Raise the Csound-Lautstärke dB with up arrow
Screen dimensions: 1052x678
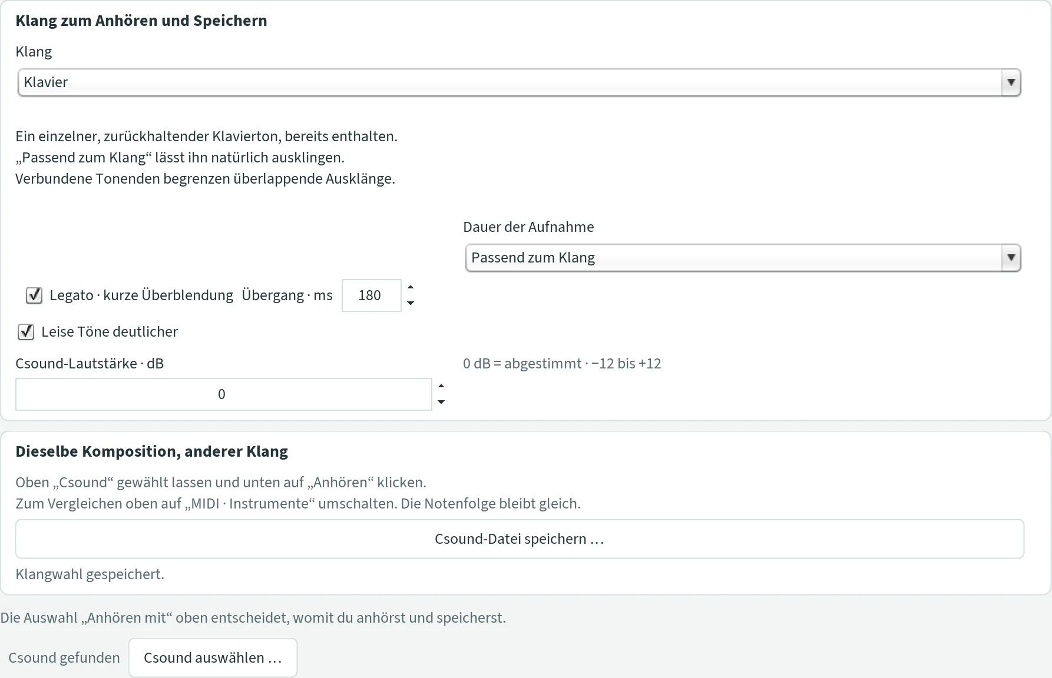click(x=441, y=387)
